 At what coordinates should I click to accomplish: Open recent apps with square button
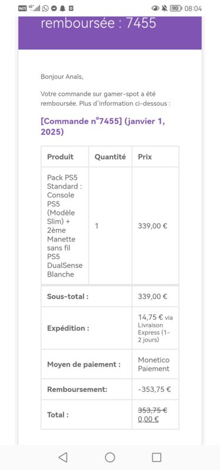pos(156,457)
